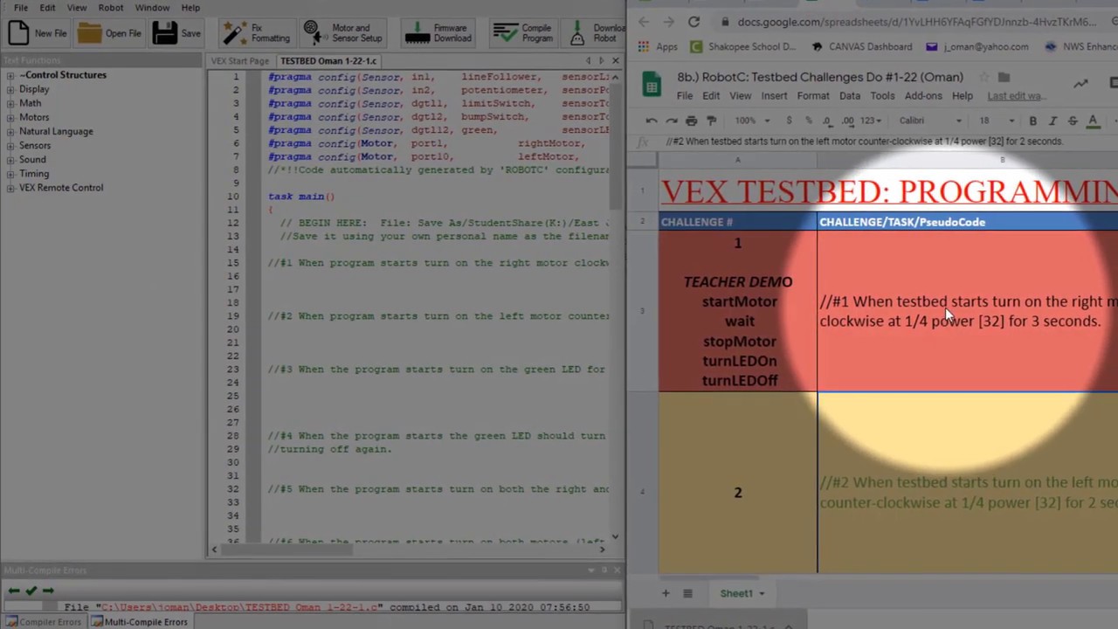Print the spreadsheet with the printer icon
Image resolution: width=1118 pixels, height=629 pixels.
pyautogui.click(x=691, y=121)
